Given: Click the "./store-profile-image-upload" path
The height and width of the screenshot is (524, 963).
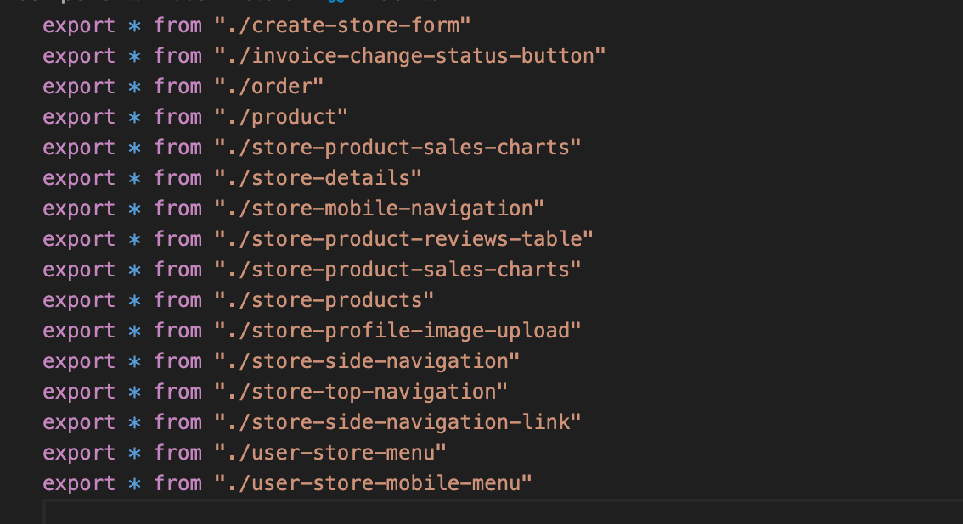Looking at the screenshot, I should pyautogui.click(x=398, y=331).
